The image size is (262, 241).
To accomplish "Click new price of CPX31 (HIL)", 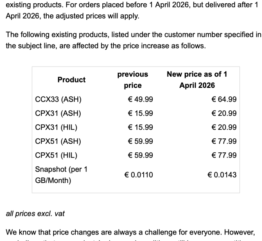I will point(224,127).
